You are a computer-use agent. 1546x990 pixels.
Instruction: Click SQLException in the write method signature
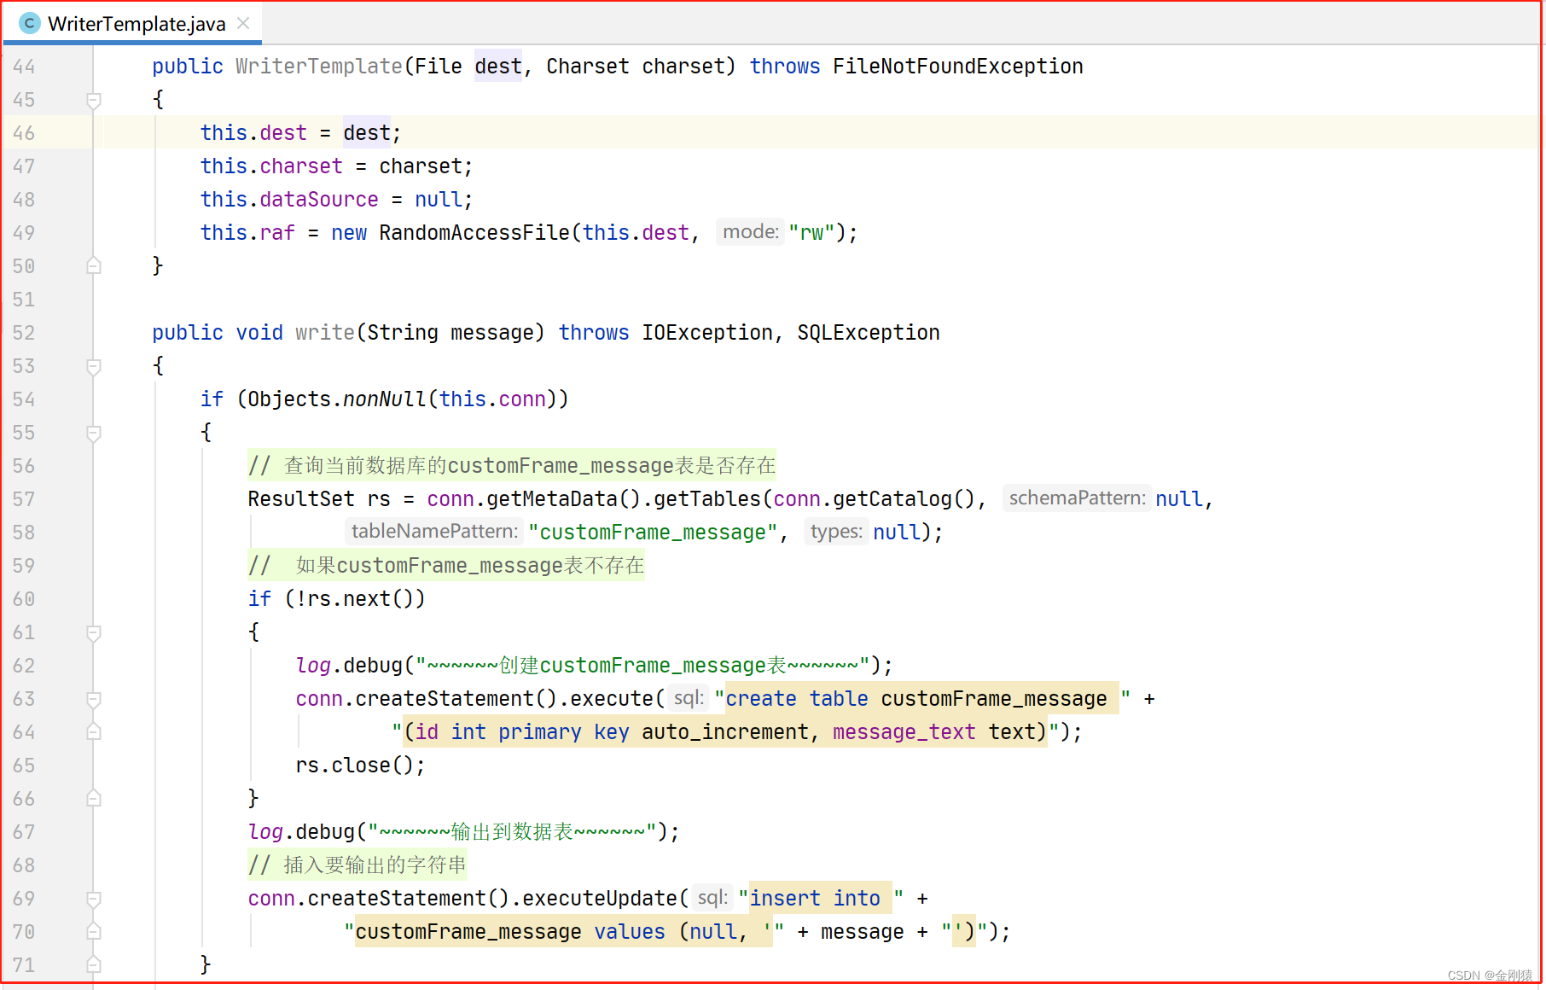(869, 333)
